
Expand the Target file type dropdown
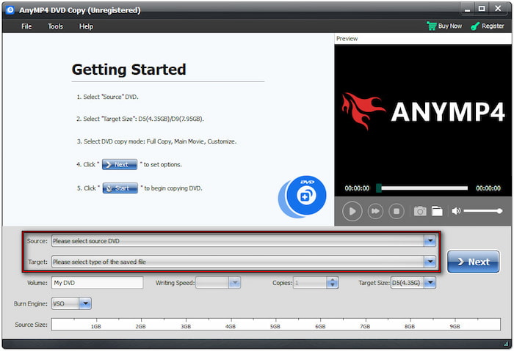[430, 262]
